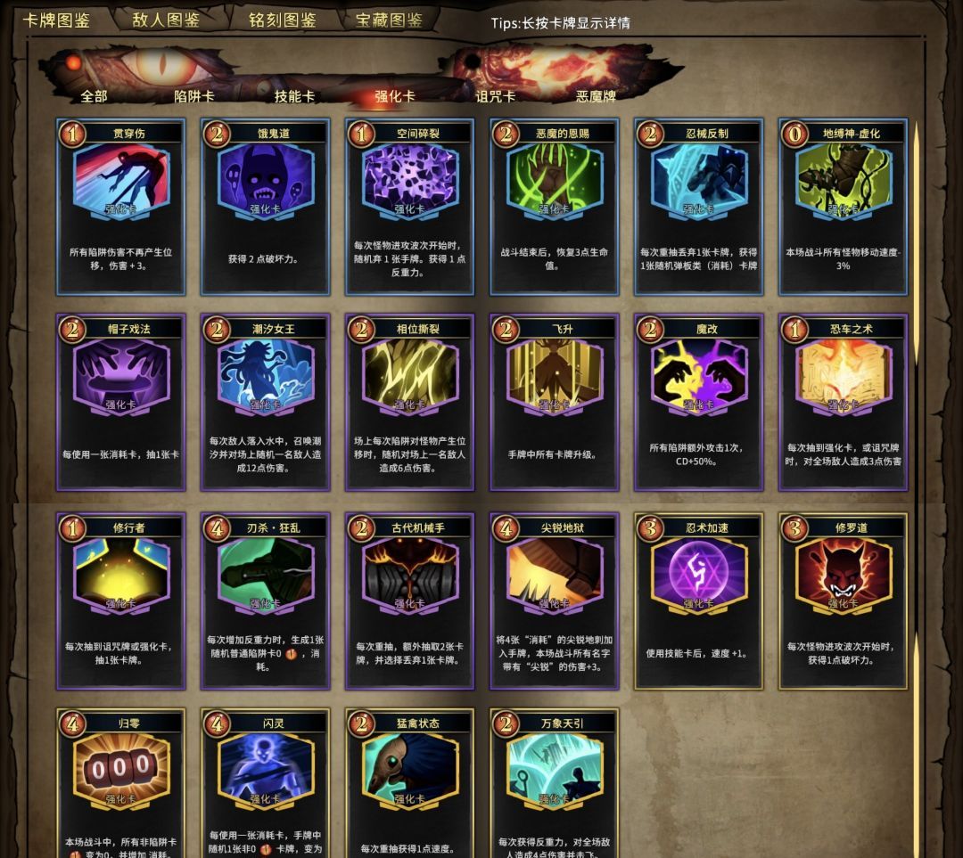Open the 铭刻图鉴 tab
963x858 pixels.
point(282,20)
